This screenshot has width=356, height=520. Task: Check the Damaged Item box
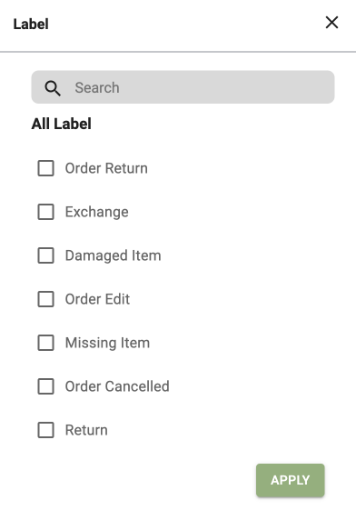point(45,255)
